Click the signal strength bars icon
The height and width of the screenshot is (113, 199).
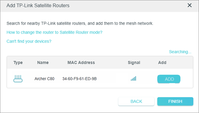(x=134, y=78)
